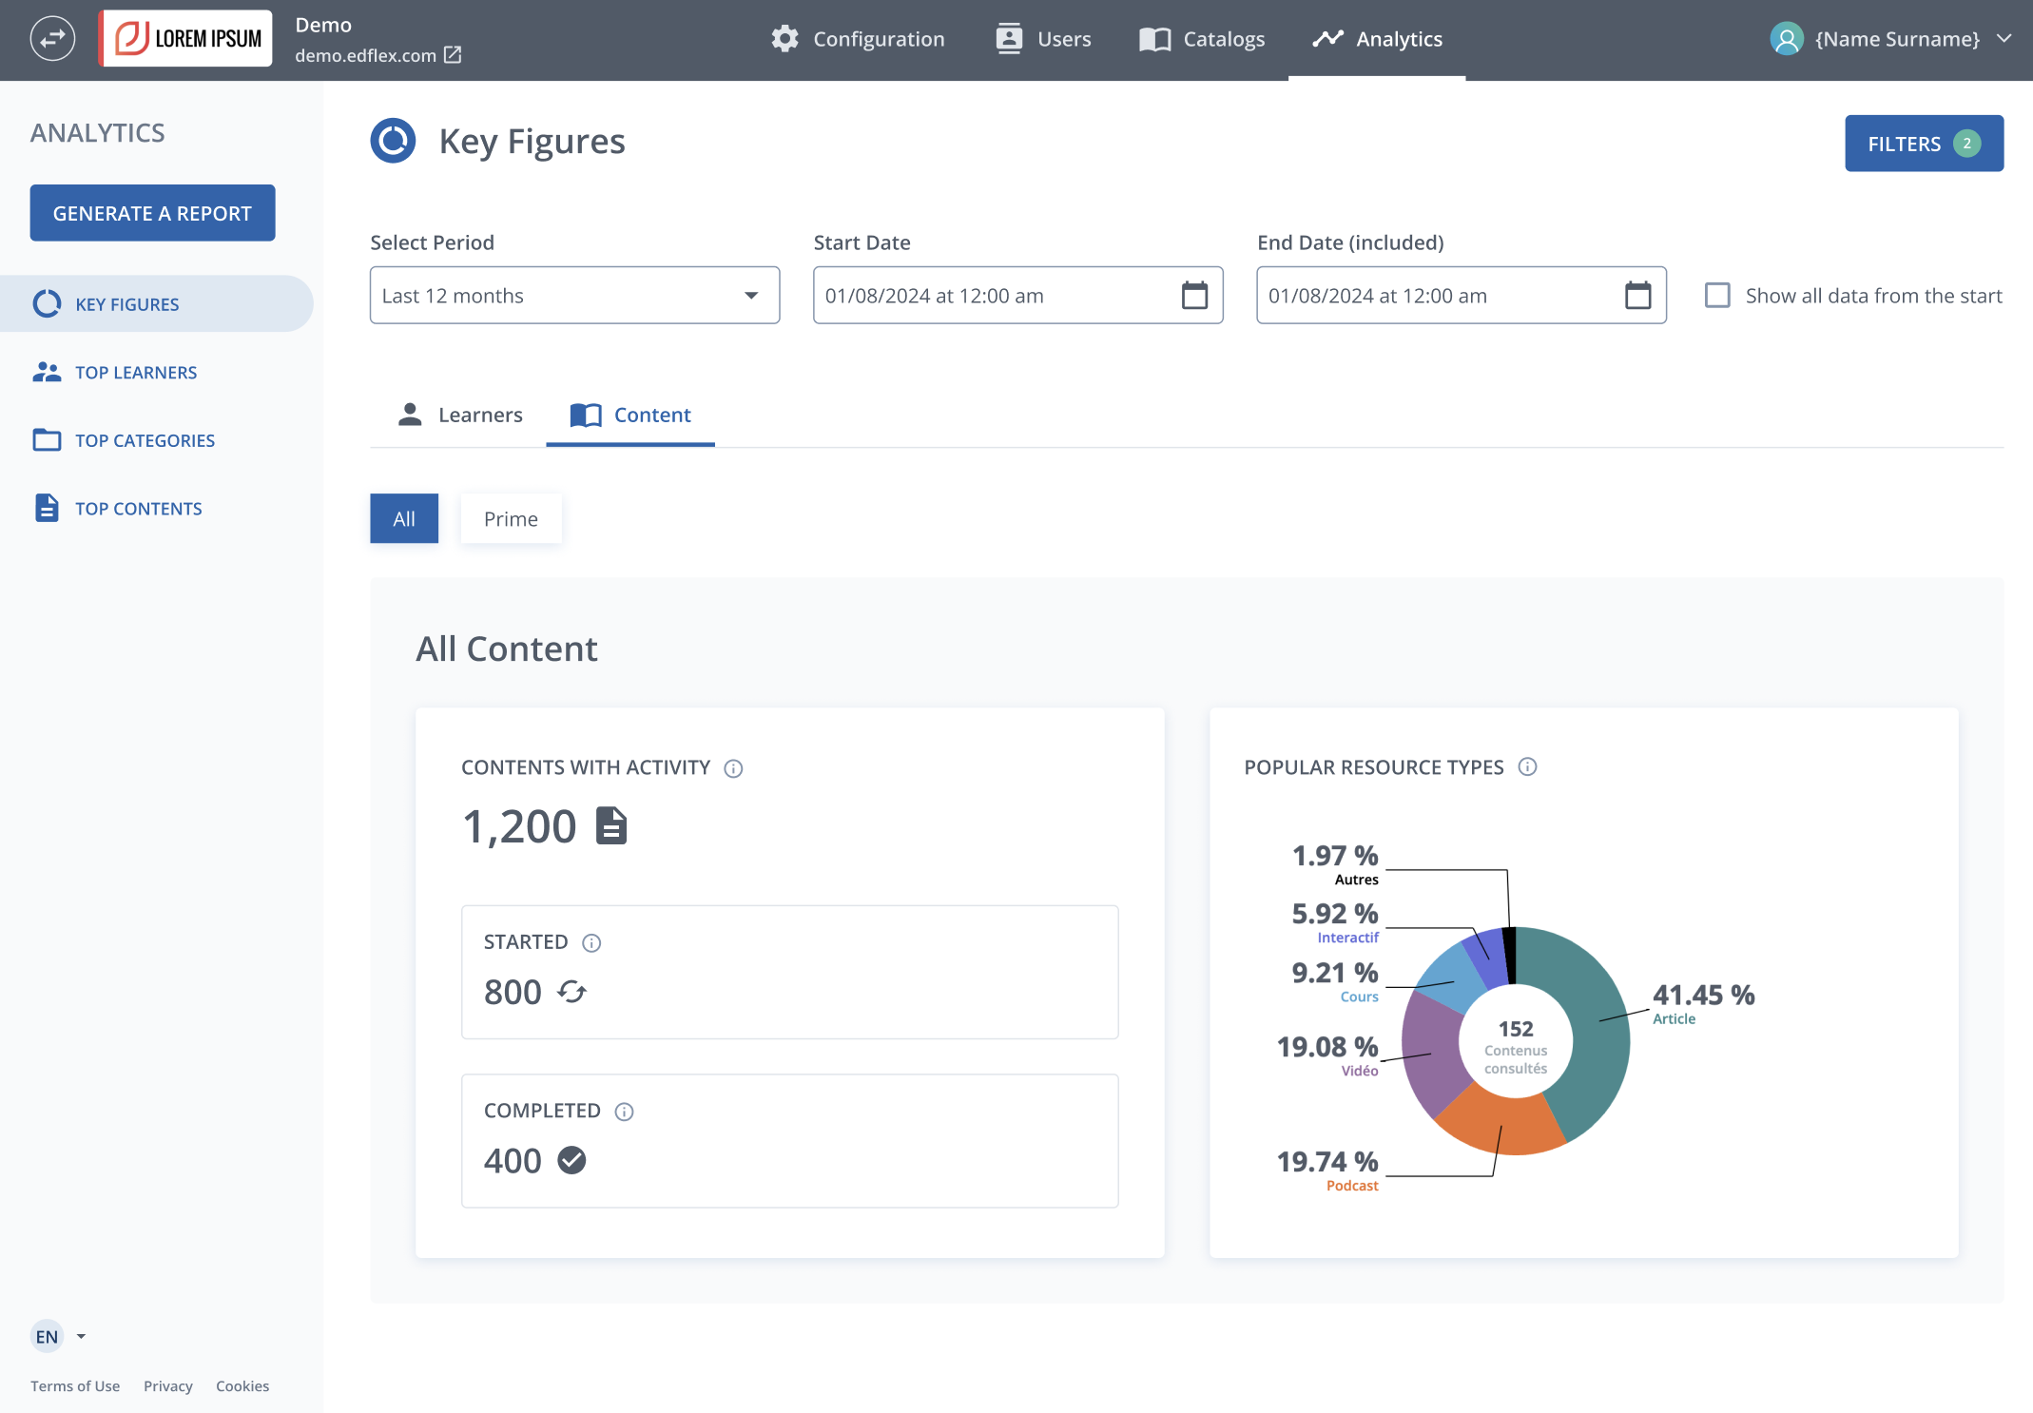Select the All content filter
Image resolution: width=2033 pixels, height=1413 pixels.
(x=404, y=518)
